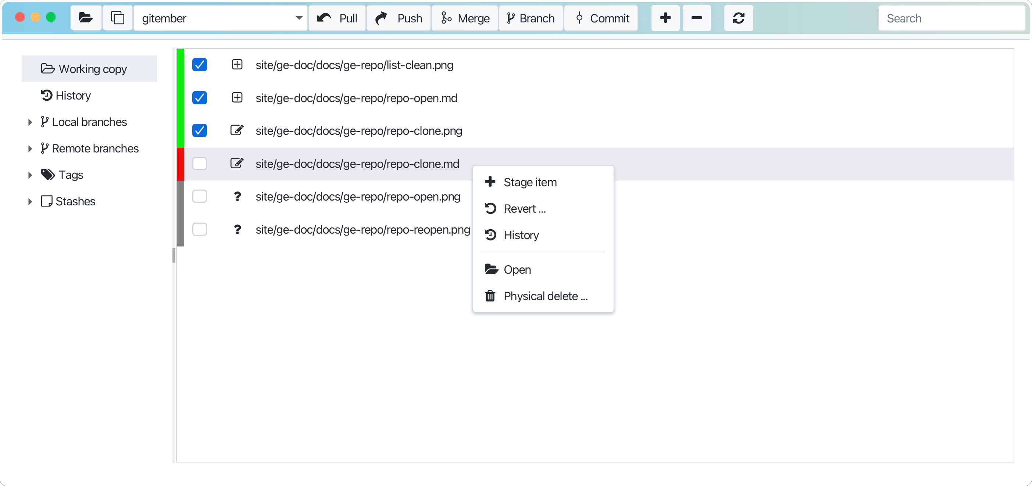Select the site/ge-doc/docs/ge-repo/repo-open.png file name
The width and height of the screenshot is (1032, 486).
(x=358, y=197)
